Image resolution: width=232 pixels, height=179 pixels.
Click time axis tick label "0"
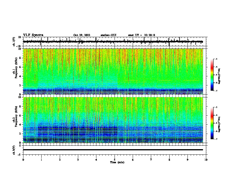(23, 160)
